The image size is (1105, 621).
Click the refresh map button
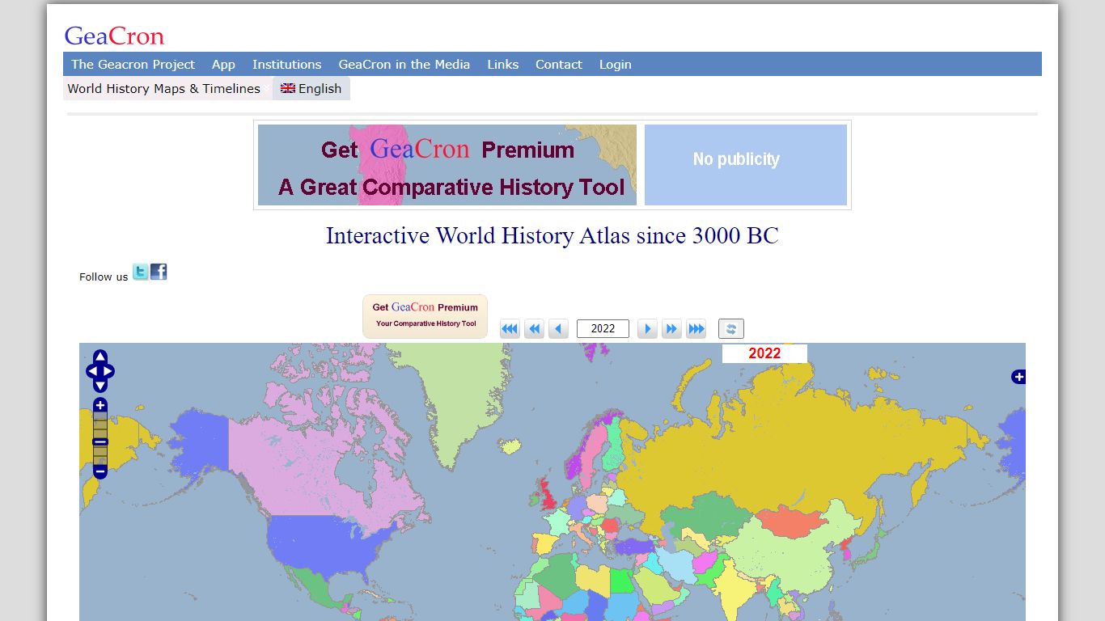point(731,328)
